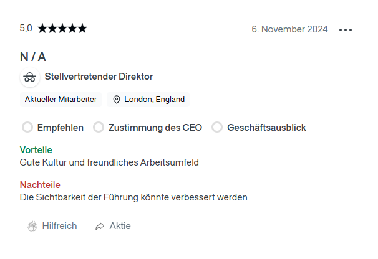Click the share arrow icon
This screenshot has height=259, width=378.
click(100, 227)
